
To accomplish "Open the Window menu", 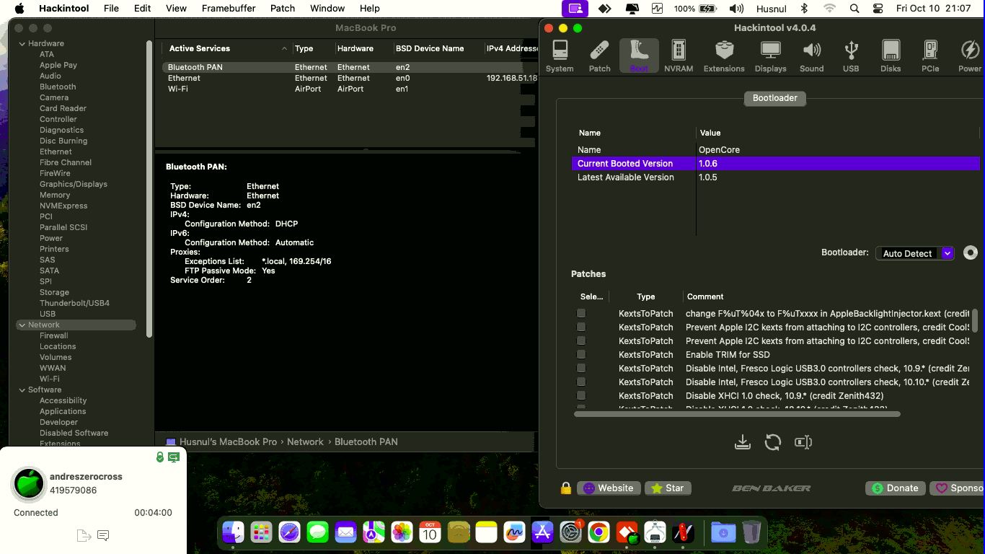I will coord(327,9).
